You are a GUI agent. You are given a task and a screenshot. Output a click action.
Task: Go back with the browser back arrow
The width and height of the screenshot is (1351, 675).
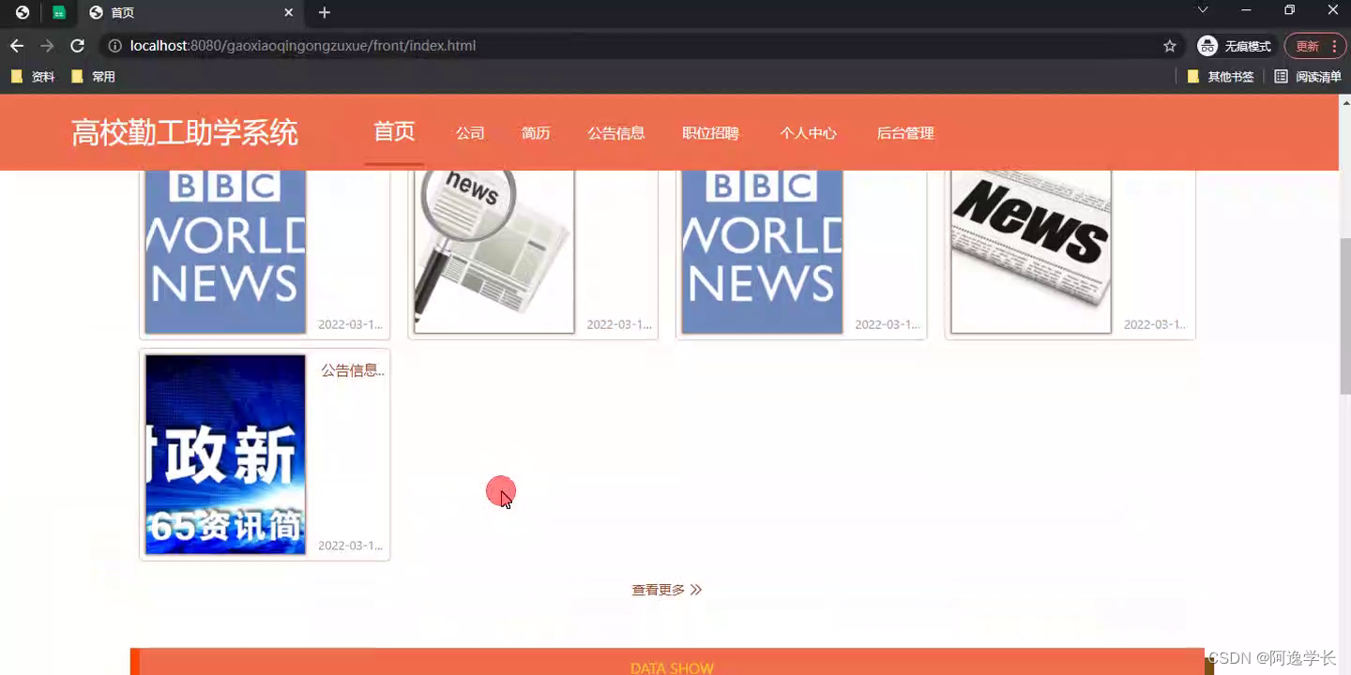[17, 46]
